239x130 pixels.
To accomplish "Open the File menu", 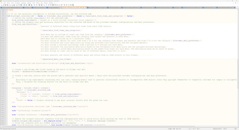I will [x=2, y=3].
